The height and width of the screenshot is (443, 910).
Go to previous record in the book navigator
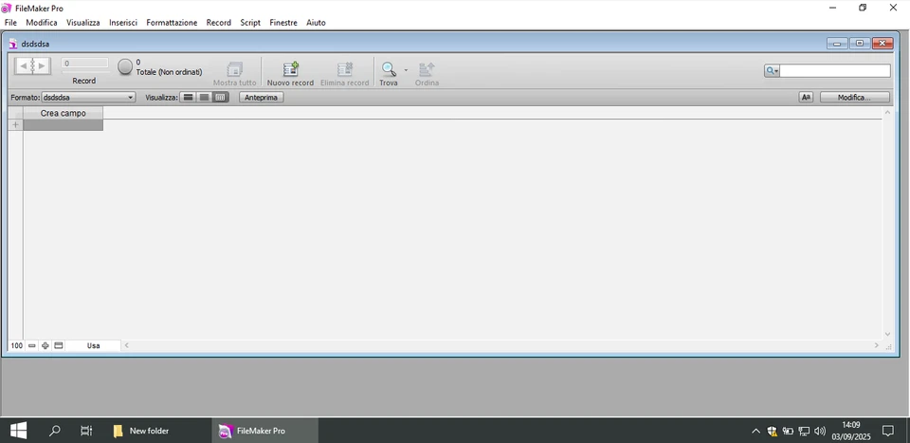(23, 66)
